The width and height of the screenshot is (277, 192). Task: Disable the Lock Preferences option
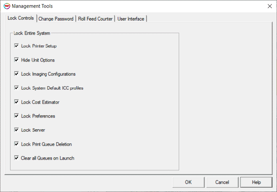click(x=16, y=116)
